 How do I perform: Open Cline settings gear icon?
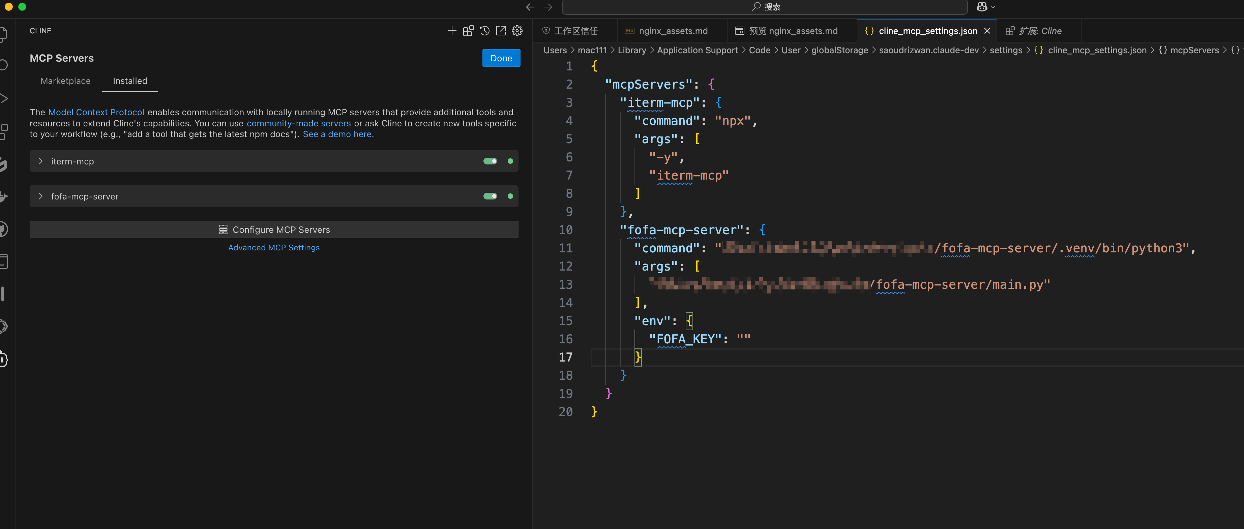(x=517, y=31)
